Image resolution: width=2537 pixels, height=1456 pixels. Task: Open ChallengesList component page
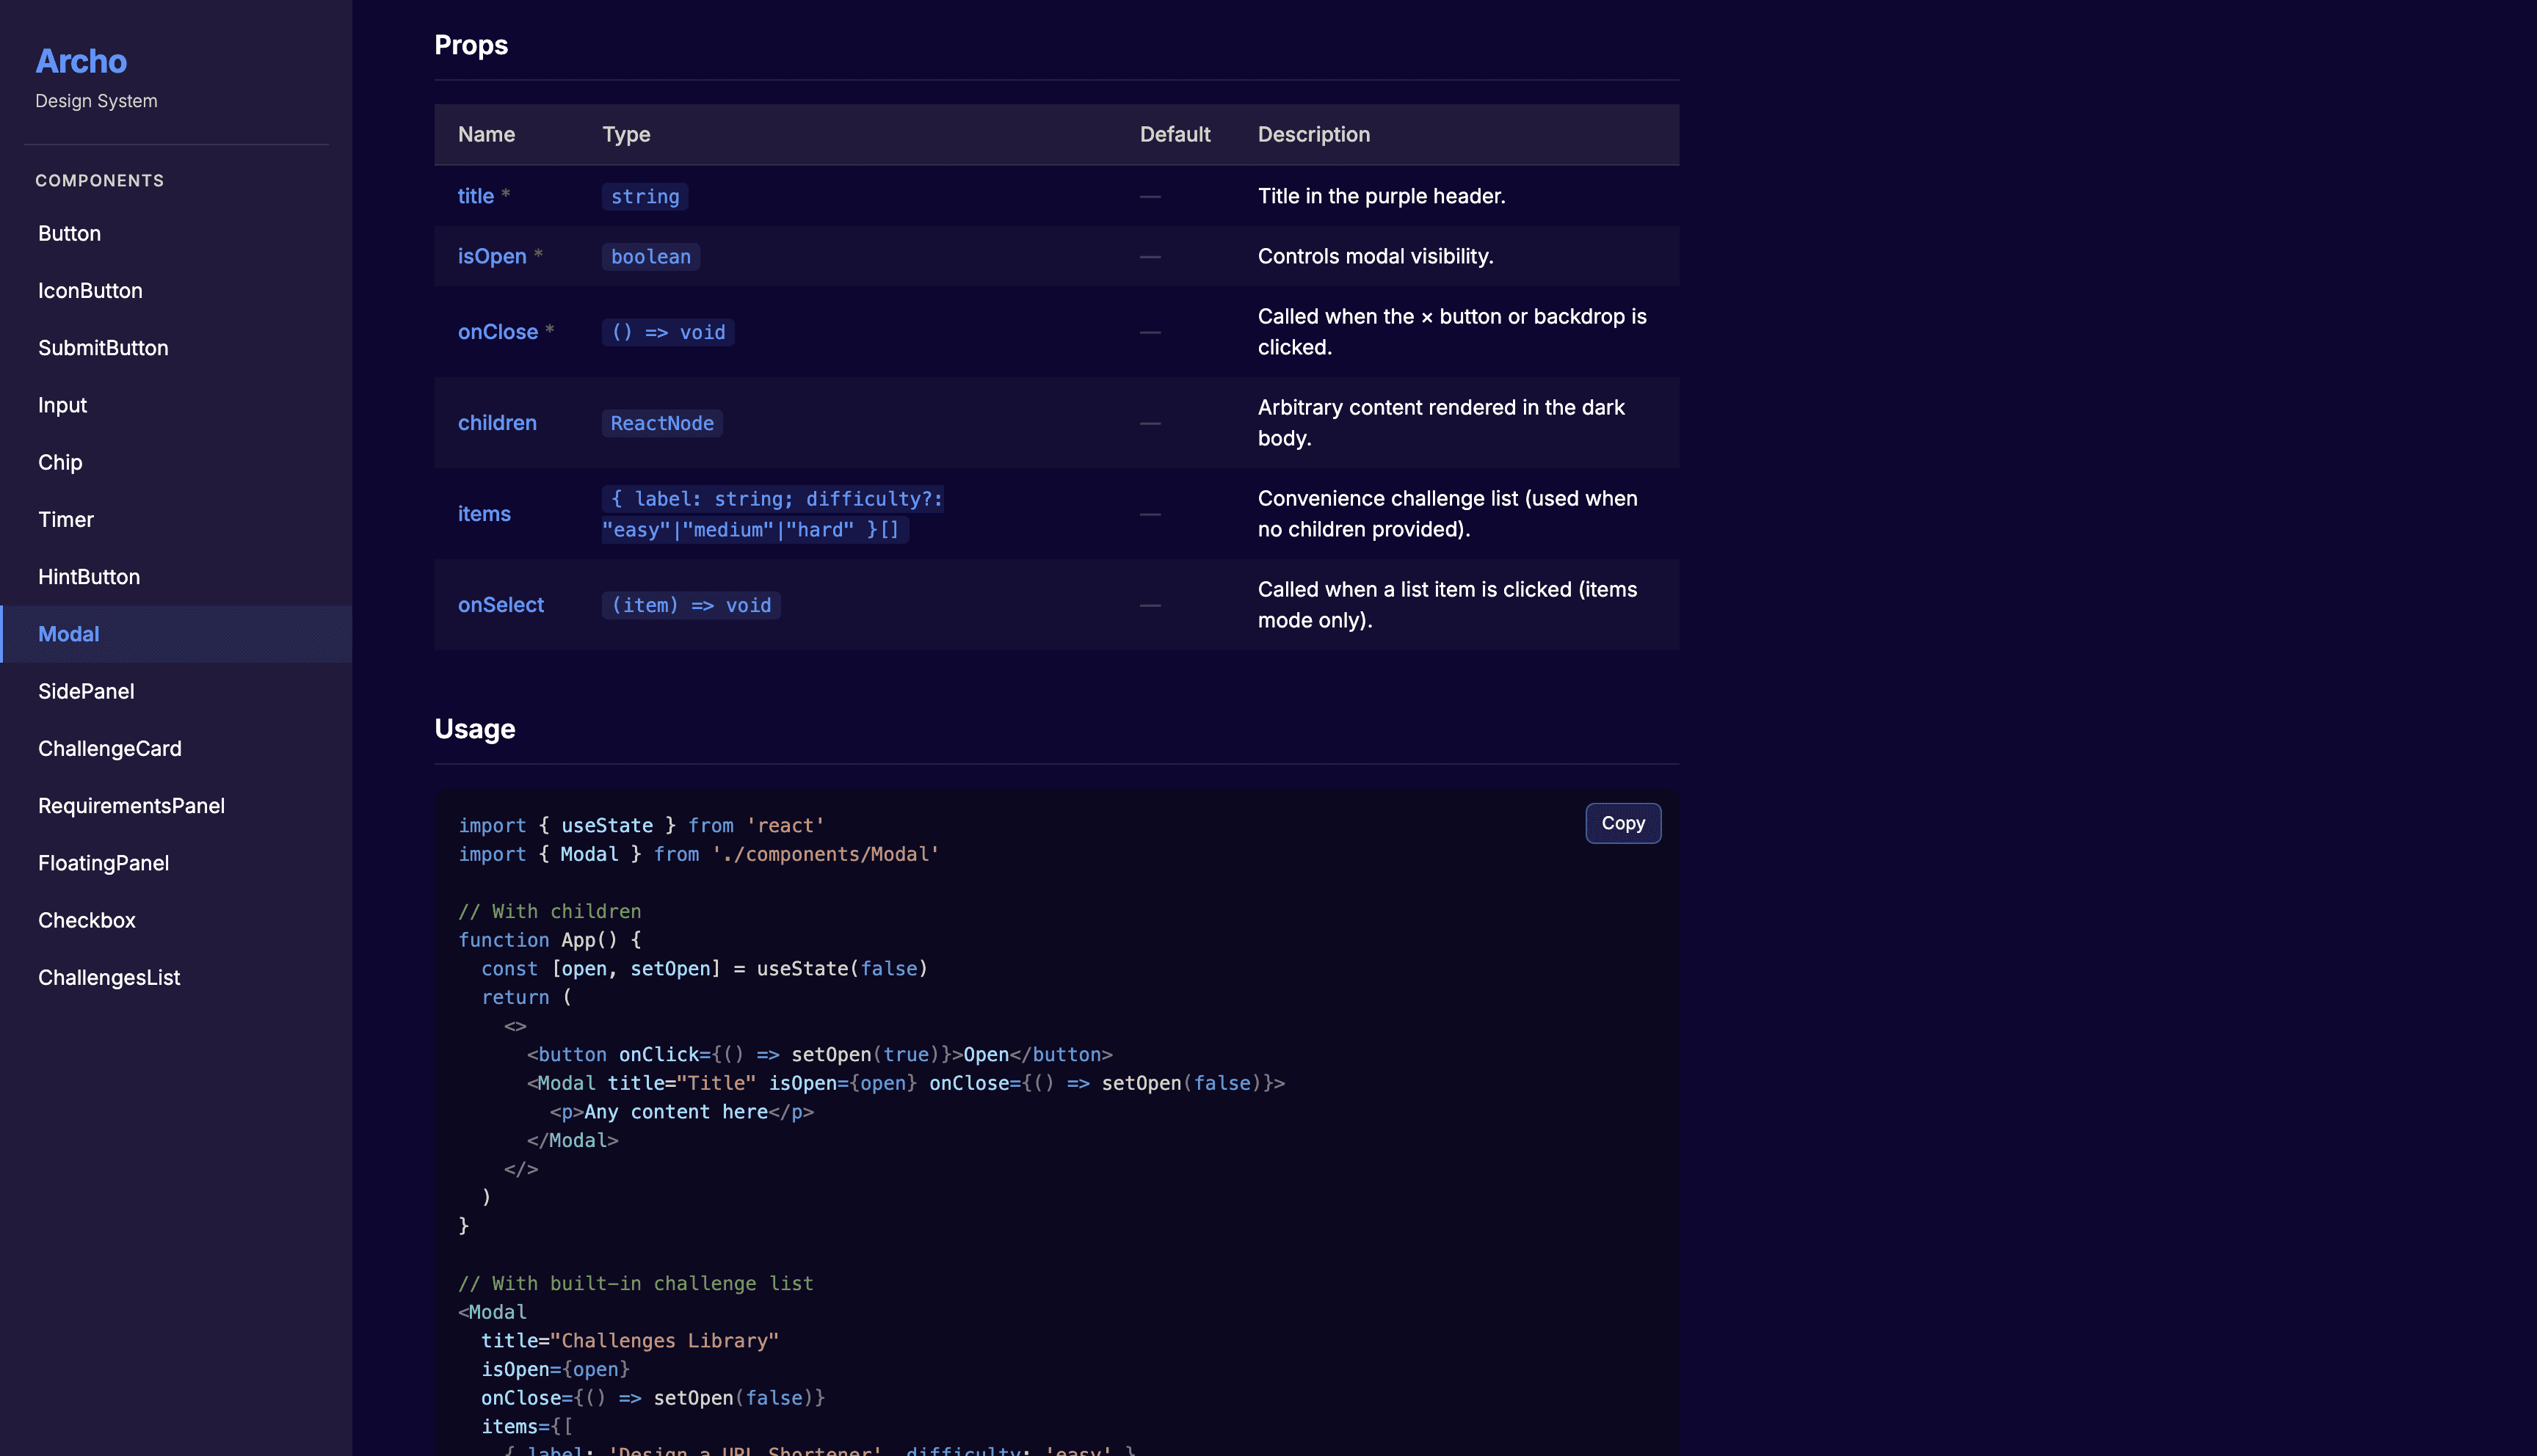coord(109,978)
